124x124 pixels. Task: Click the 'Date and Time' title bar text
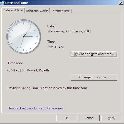point(17,3)
